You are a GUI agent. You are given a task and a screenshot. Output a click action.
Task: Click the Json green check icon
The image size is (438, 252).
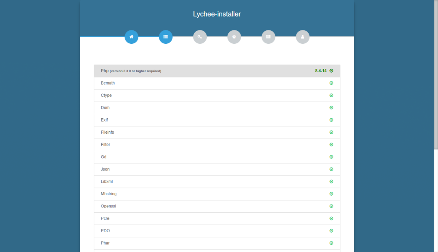click(x=331, y=169)
